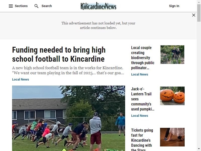
Task: Read the local couple biodiversity article
Action: tap(143, 58)
